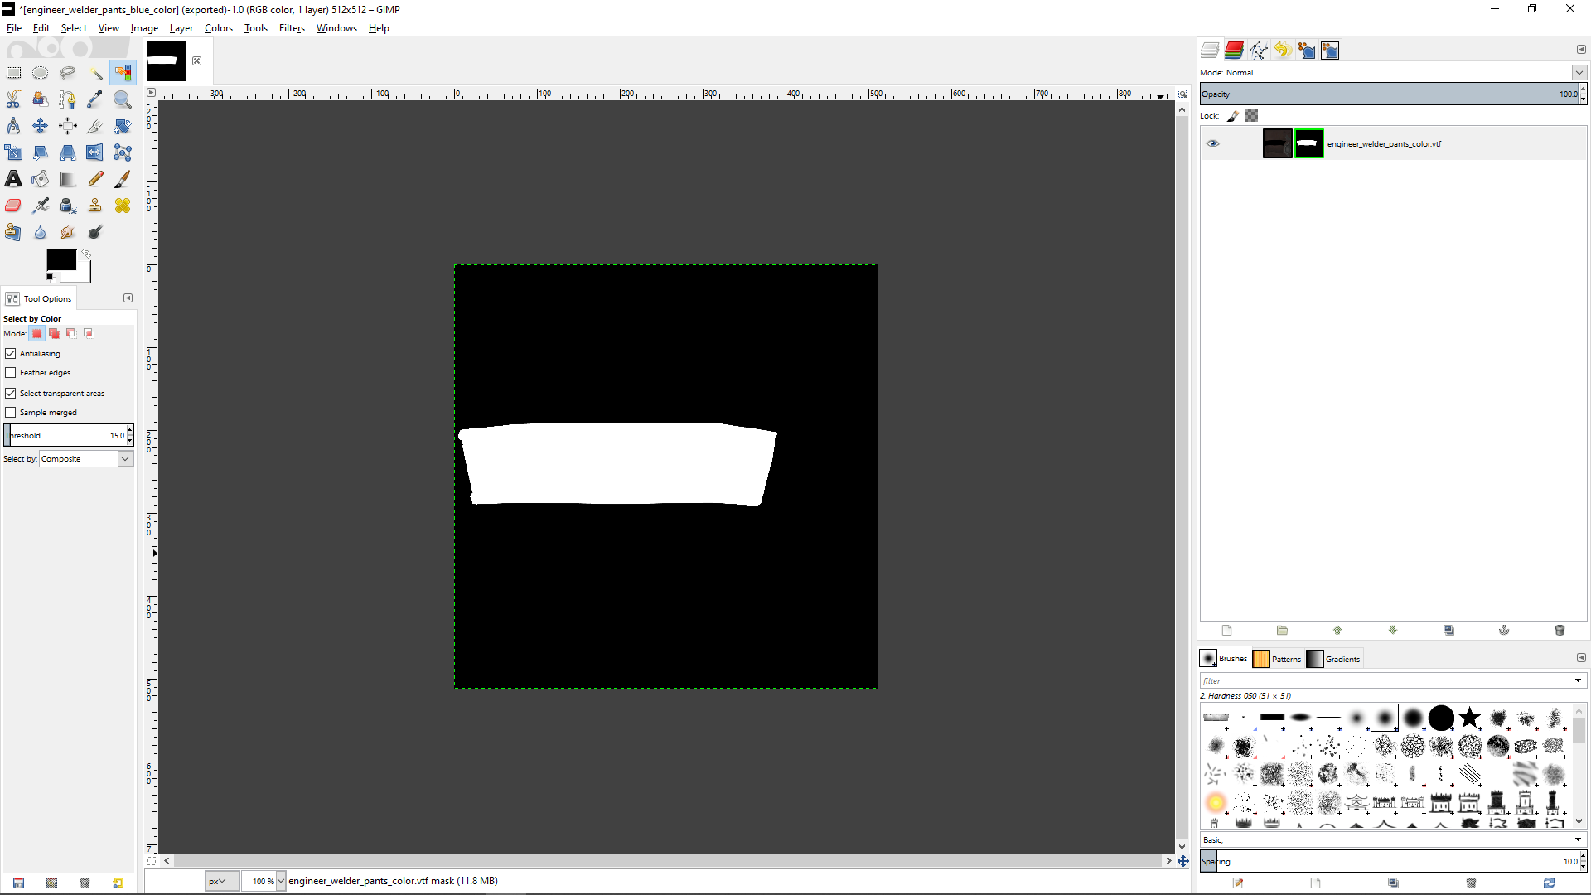Hide the engineer_welder_pants_color.vtf layer
The height and width of the screenshot is (895, 1591).
(1213, 143)
